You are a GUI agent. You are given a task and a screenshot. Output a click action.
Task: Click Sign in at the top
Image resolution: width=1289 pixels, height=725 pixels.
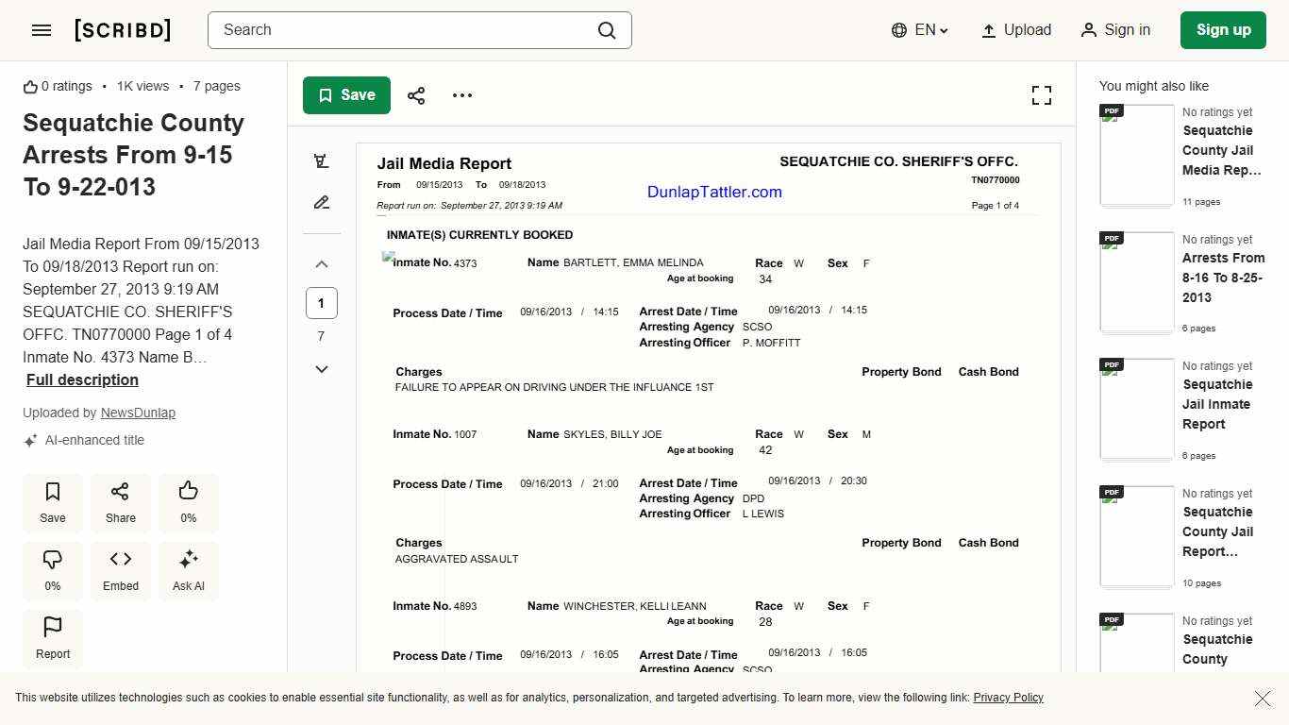point(1115,30)
